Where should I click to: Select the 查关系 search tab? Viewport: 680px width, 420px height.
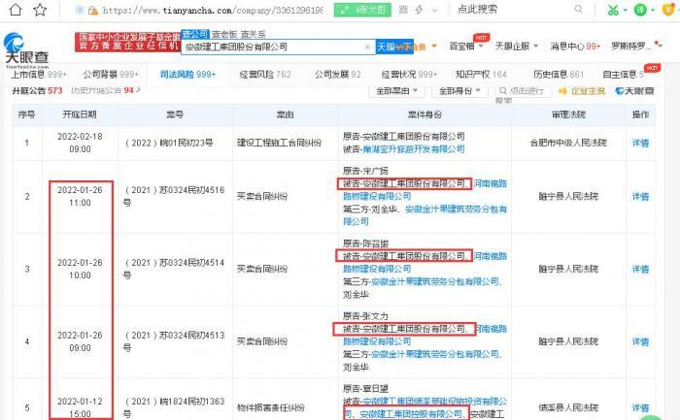254,34
